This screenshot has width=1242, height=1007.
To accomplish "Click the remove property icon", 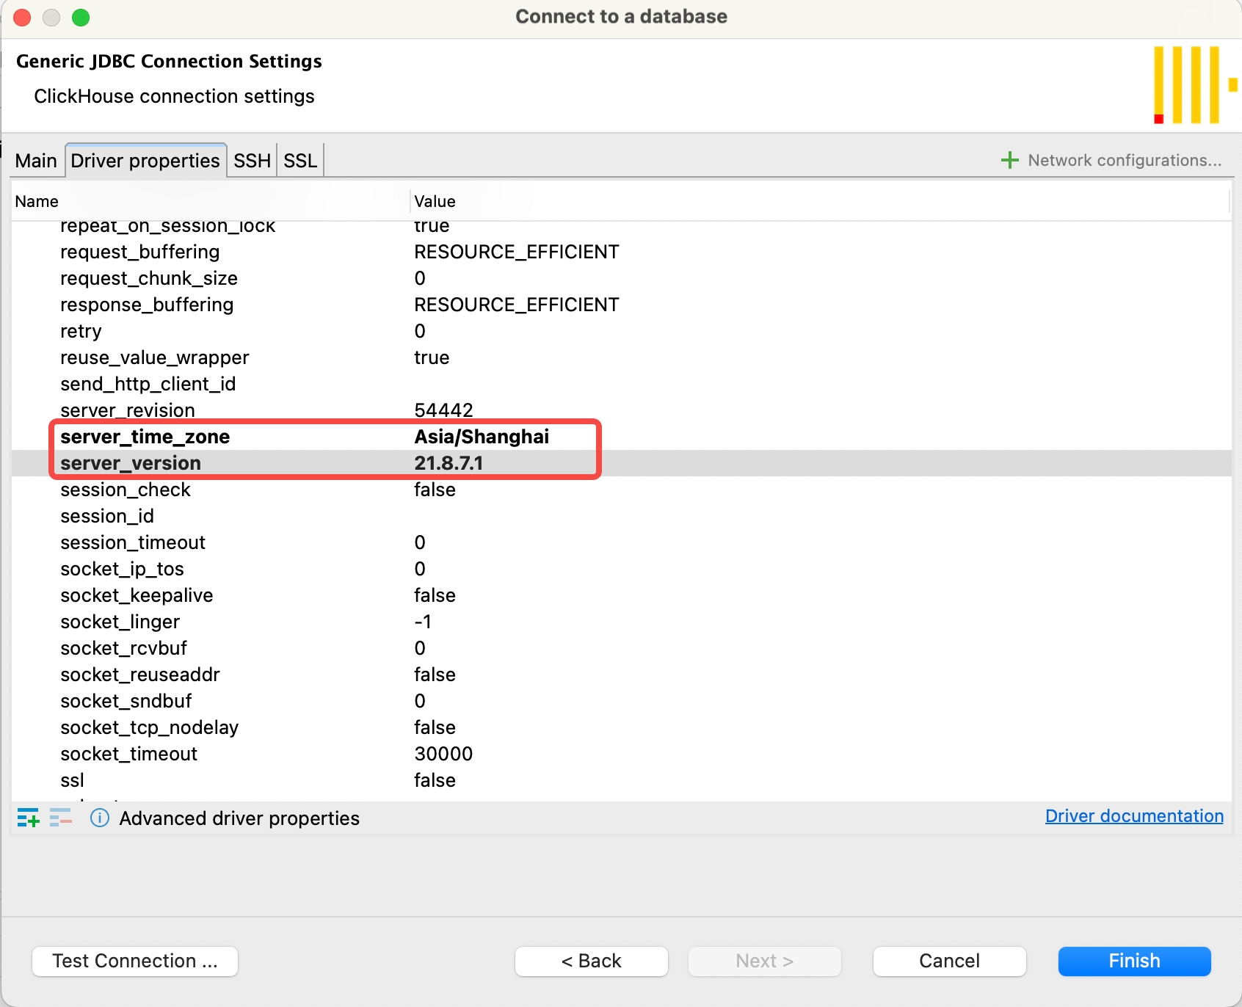I will click(60, 817).
